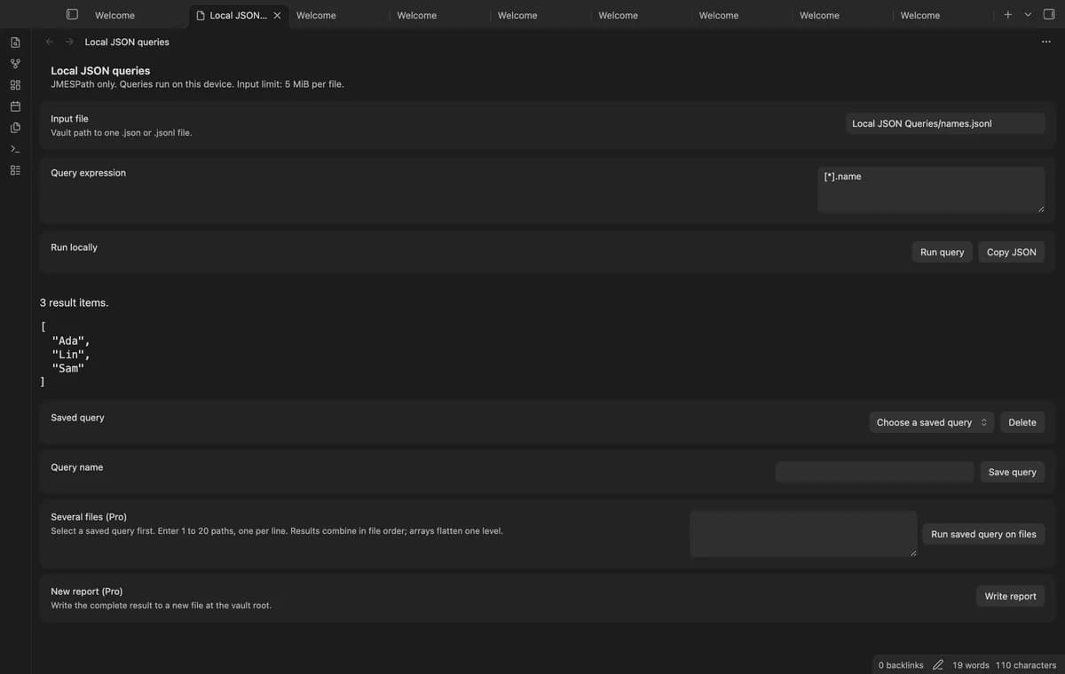Click the view title beside navigation arrows

click(x=127, y=42)
